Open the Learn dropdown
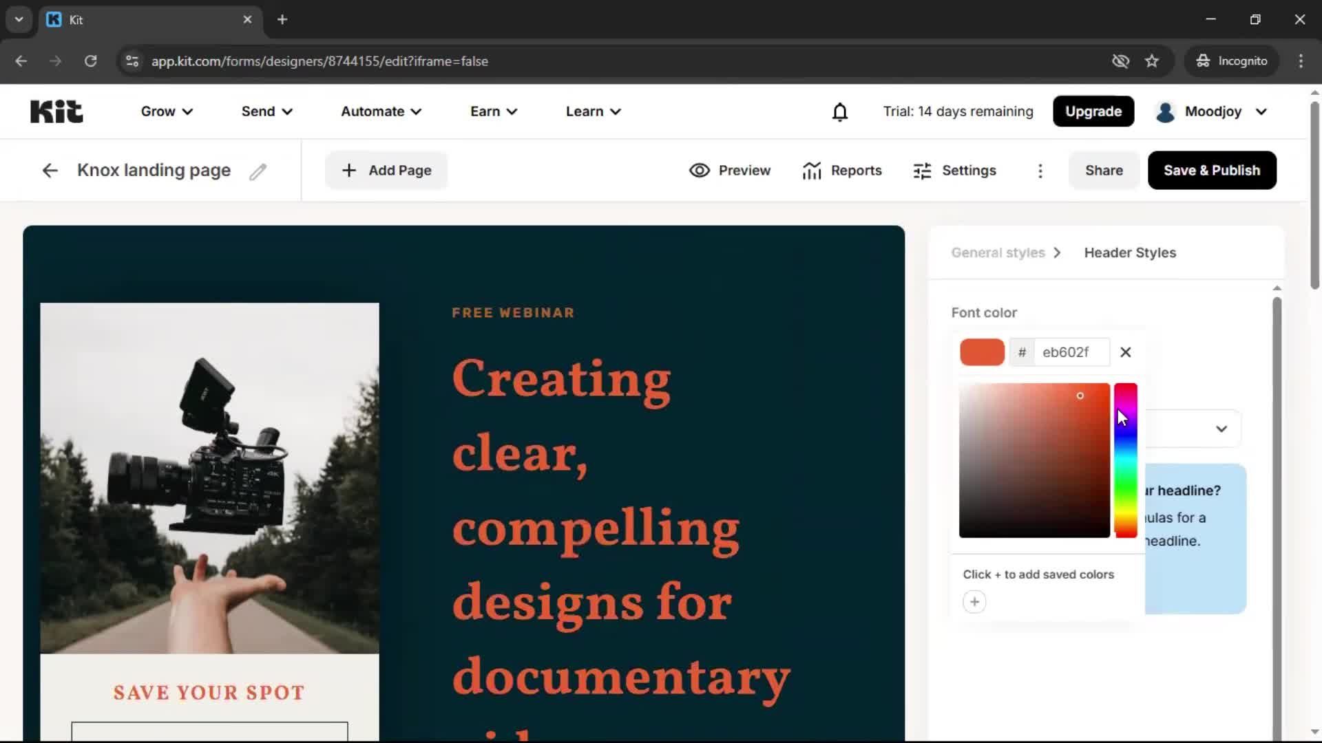Screen dimensions: 1322x743 click(592, 111)
